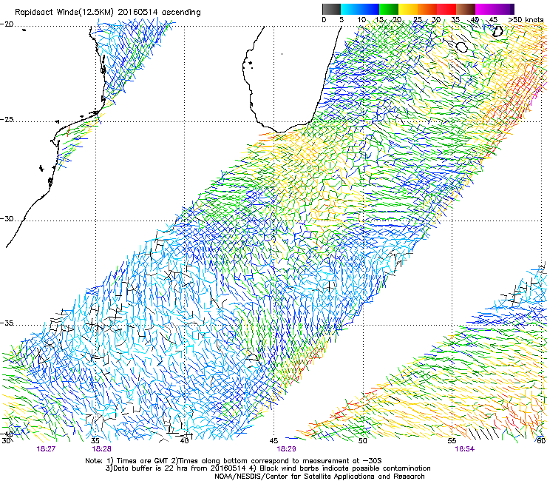
Task: Select the magenta 40-45 knots legend swatch
Action: tap(485, 9)
